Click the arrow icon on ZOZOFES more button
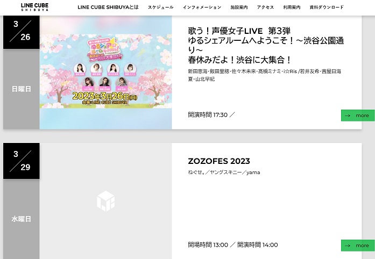 click(348, 246)
